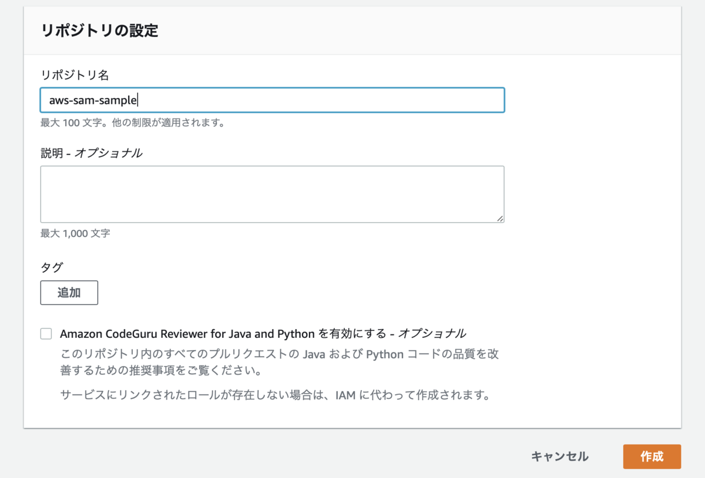The width and height of the screenshot is (705, 478).
Task: Click the タグ section label
Action: coord(52,267)
